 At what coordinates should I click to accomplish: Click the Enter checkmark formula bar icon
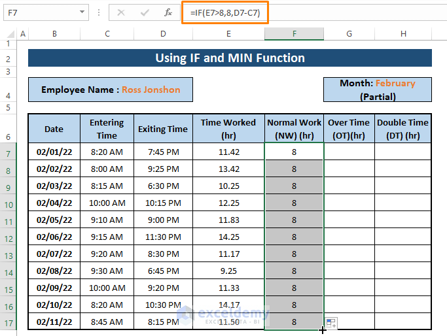[145, 12]
